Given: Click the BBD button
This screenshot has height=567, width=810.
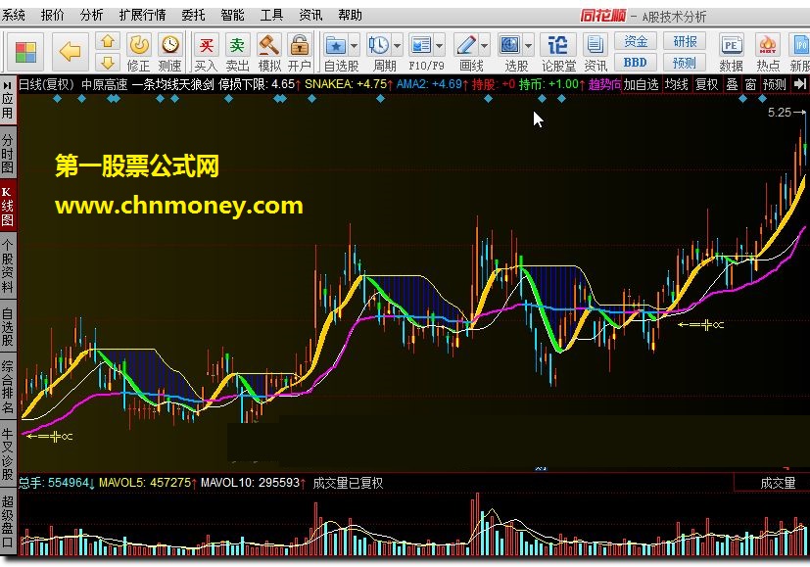Looking at the screenshot, I should (635, 63).
